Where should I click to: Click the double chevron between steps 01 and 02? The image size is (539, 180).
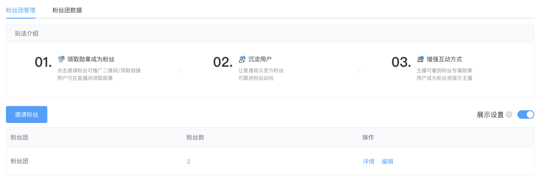(181, 70)
